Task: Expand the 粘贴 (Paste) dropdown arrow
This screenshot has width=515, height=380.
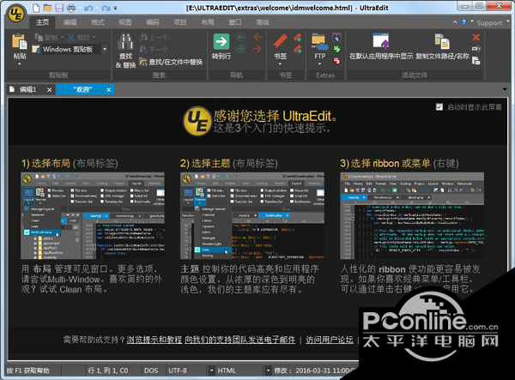Action: point(20,64)
